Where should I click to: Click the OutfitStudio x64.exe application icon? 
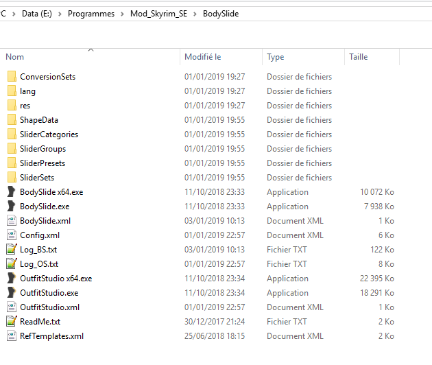click(11, 279)
